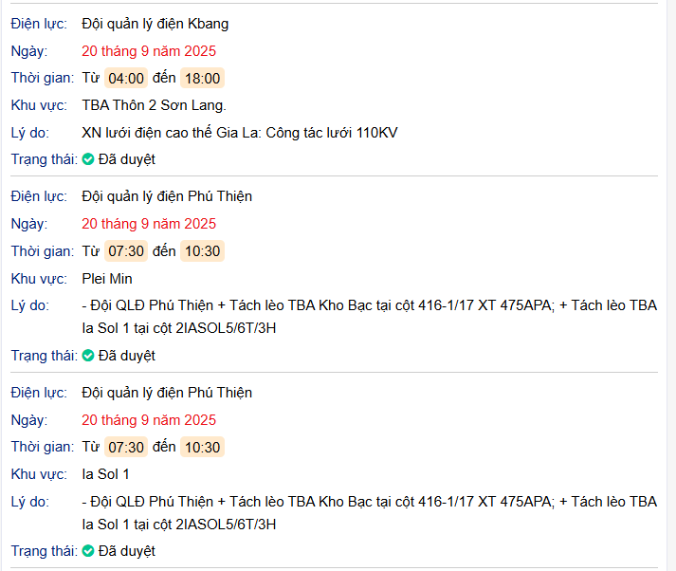Click "Đã duyệt" status text in Kbang entry

click(x=127, y=159)
